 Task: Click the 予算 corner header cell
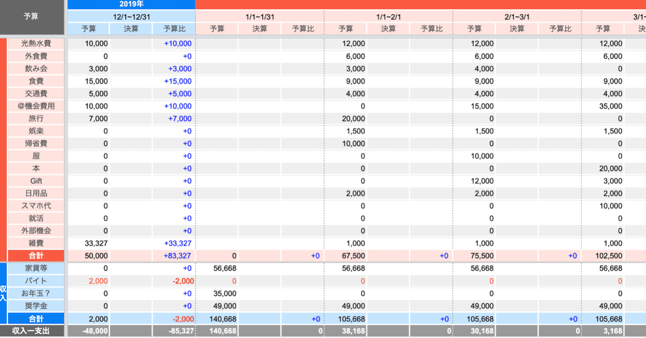(32, 16)
